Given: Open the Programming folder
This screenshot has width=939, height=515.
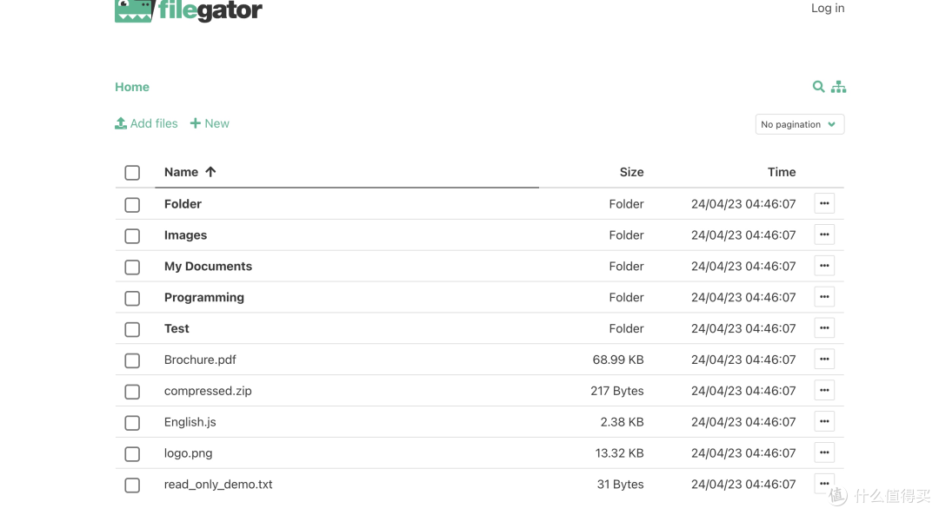Looking at the screenshot, I should (x=203, y=297).
